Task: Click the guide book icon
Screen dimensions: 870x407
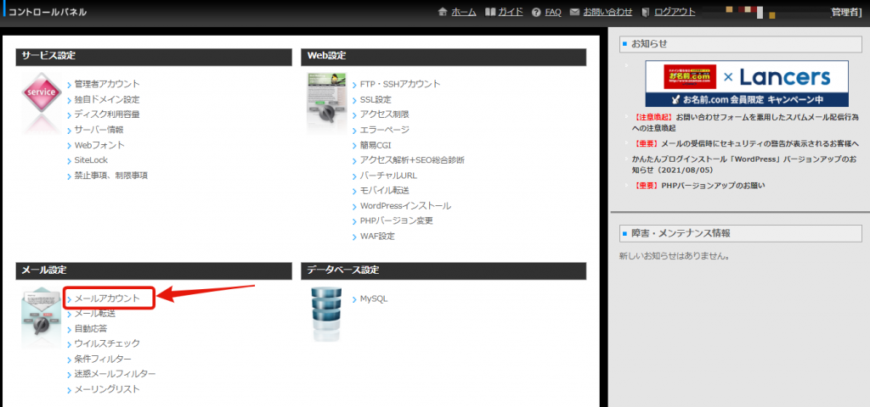Action: (x=489, y=12)
